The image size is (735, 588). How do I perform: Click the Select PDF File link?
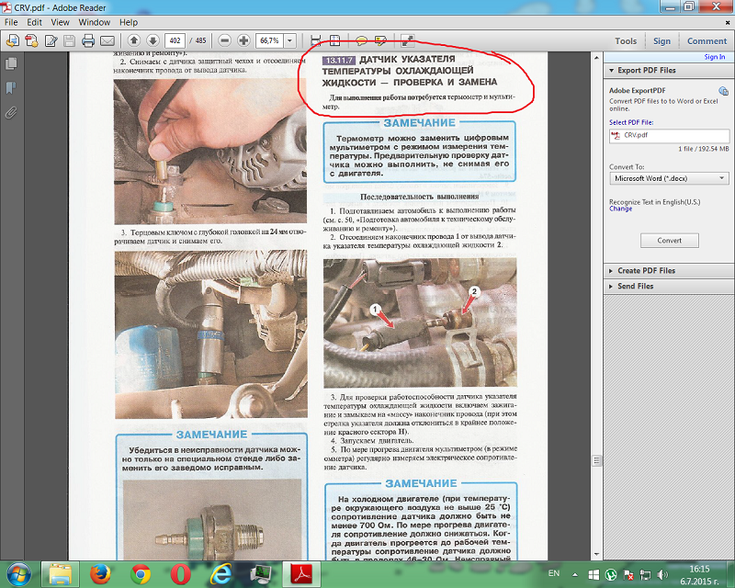pyautogui.click(x=631, y=122)
